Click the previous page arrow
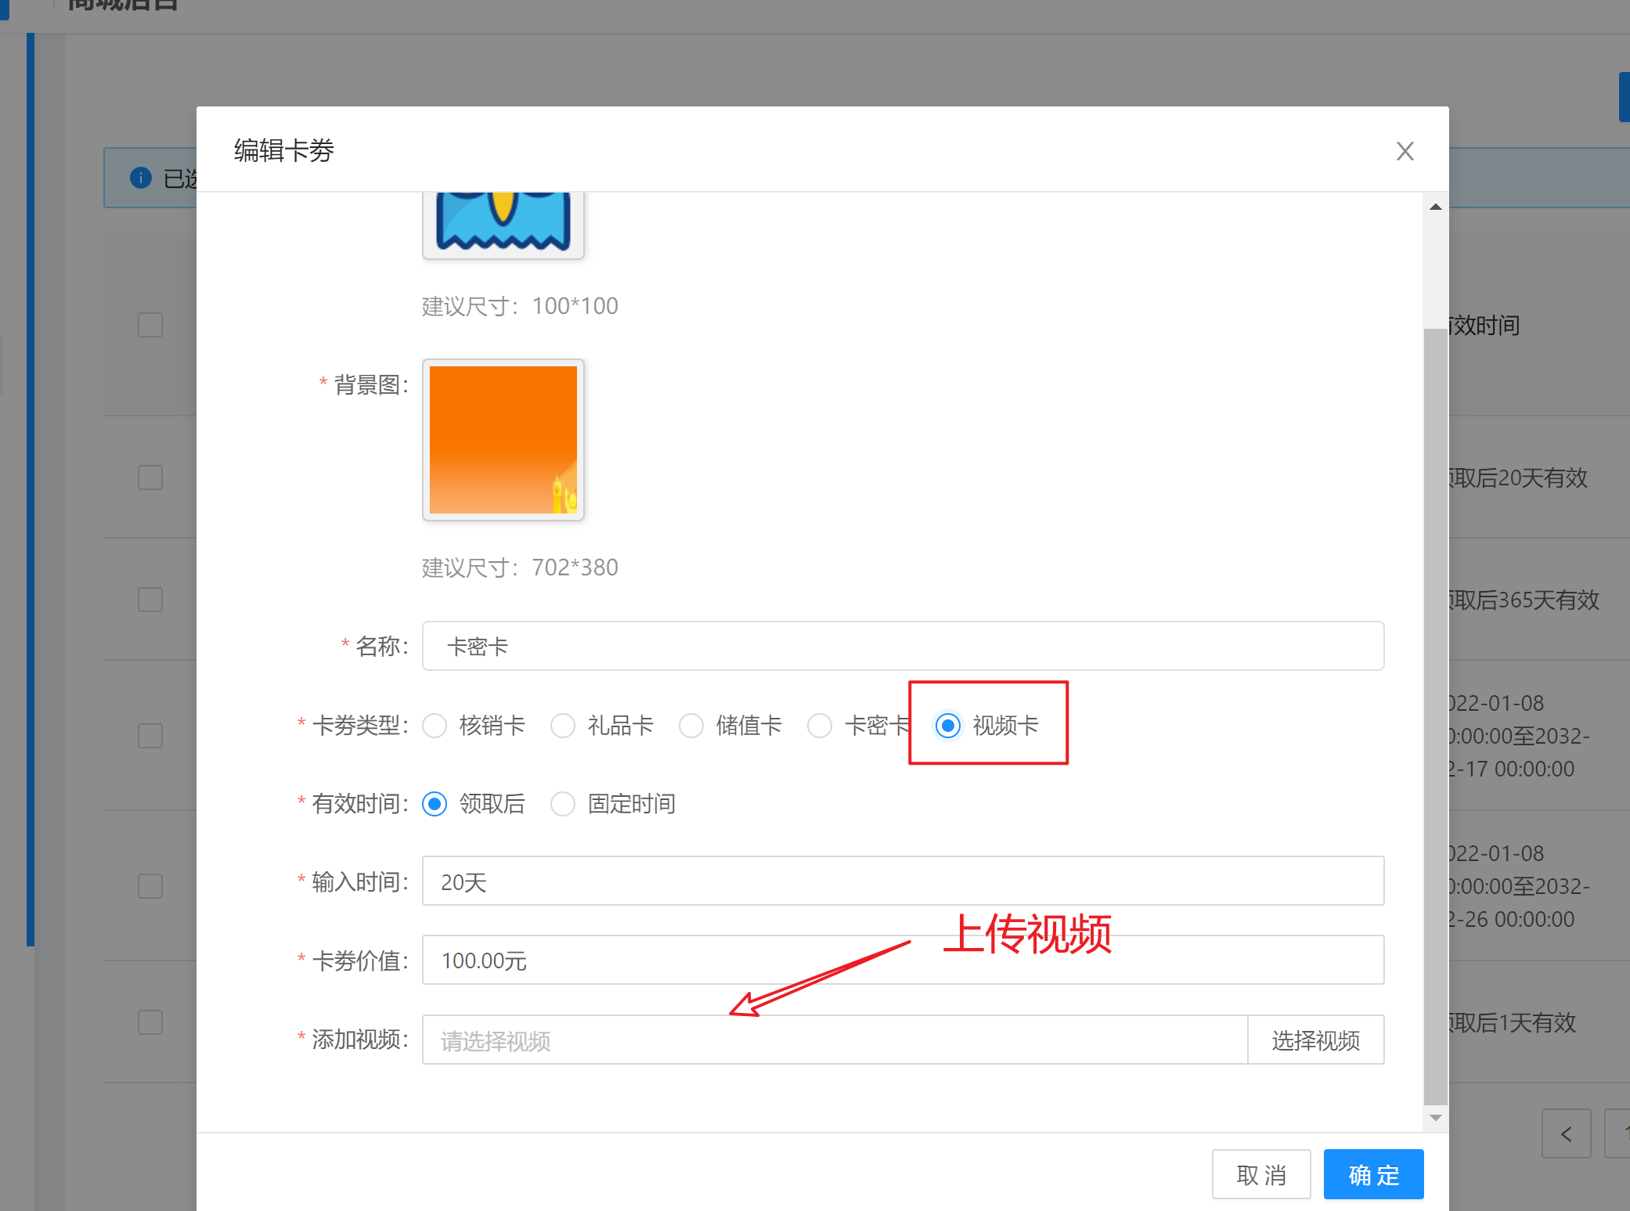Screen dimensions: 1630x1211 (x=1566, y=1134)
